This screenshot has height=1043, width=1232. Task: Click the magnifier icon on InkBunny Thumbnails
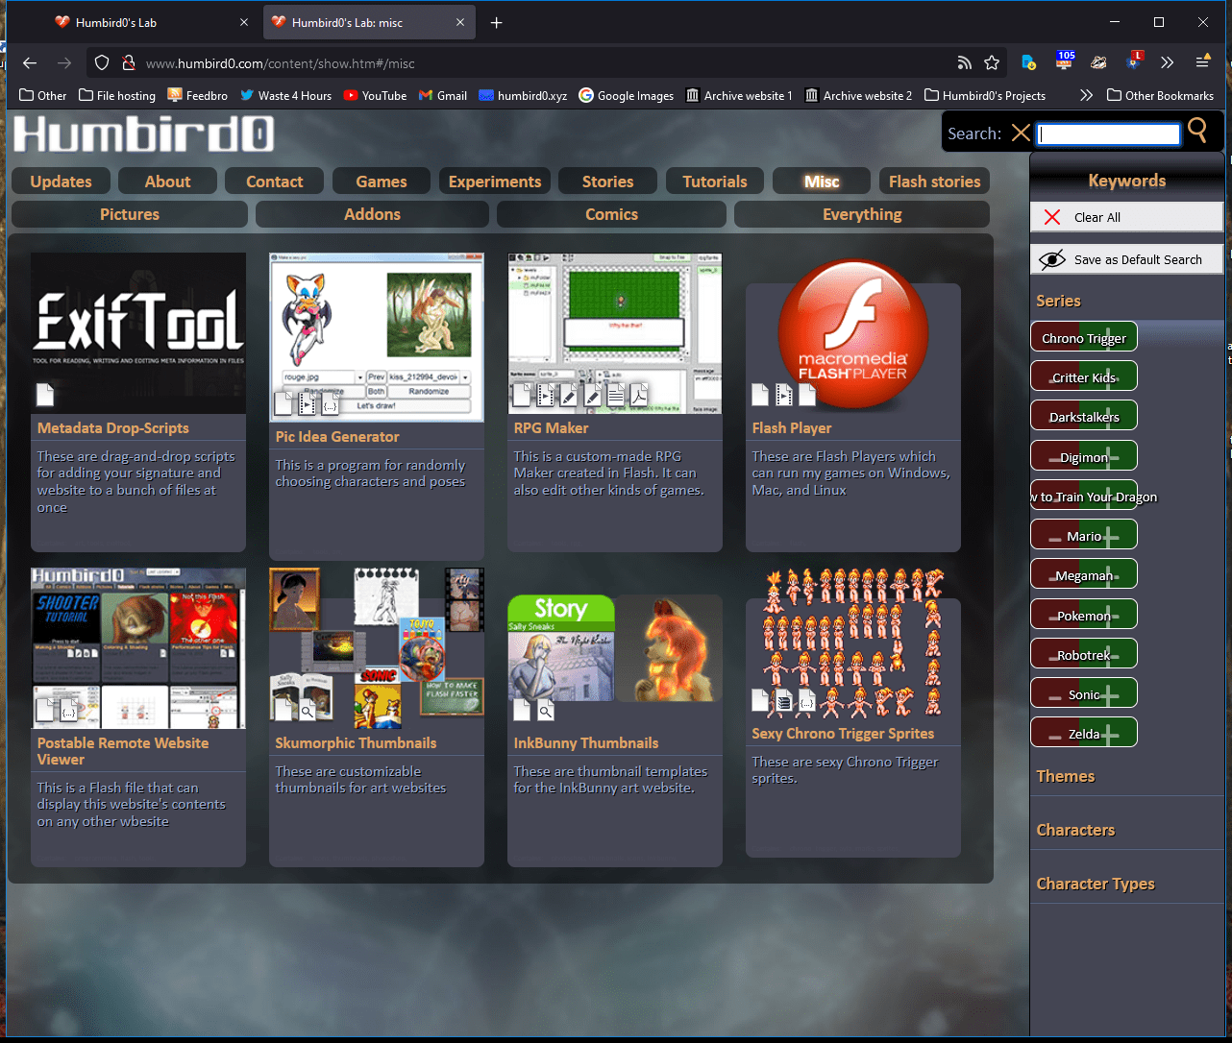pos(545,711)
